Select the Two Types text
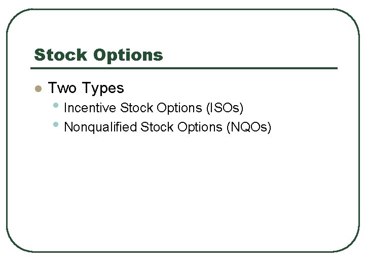365x273 pixels. tap(86, 88)
